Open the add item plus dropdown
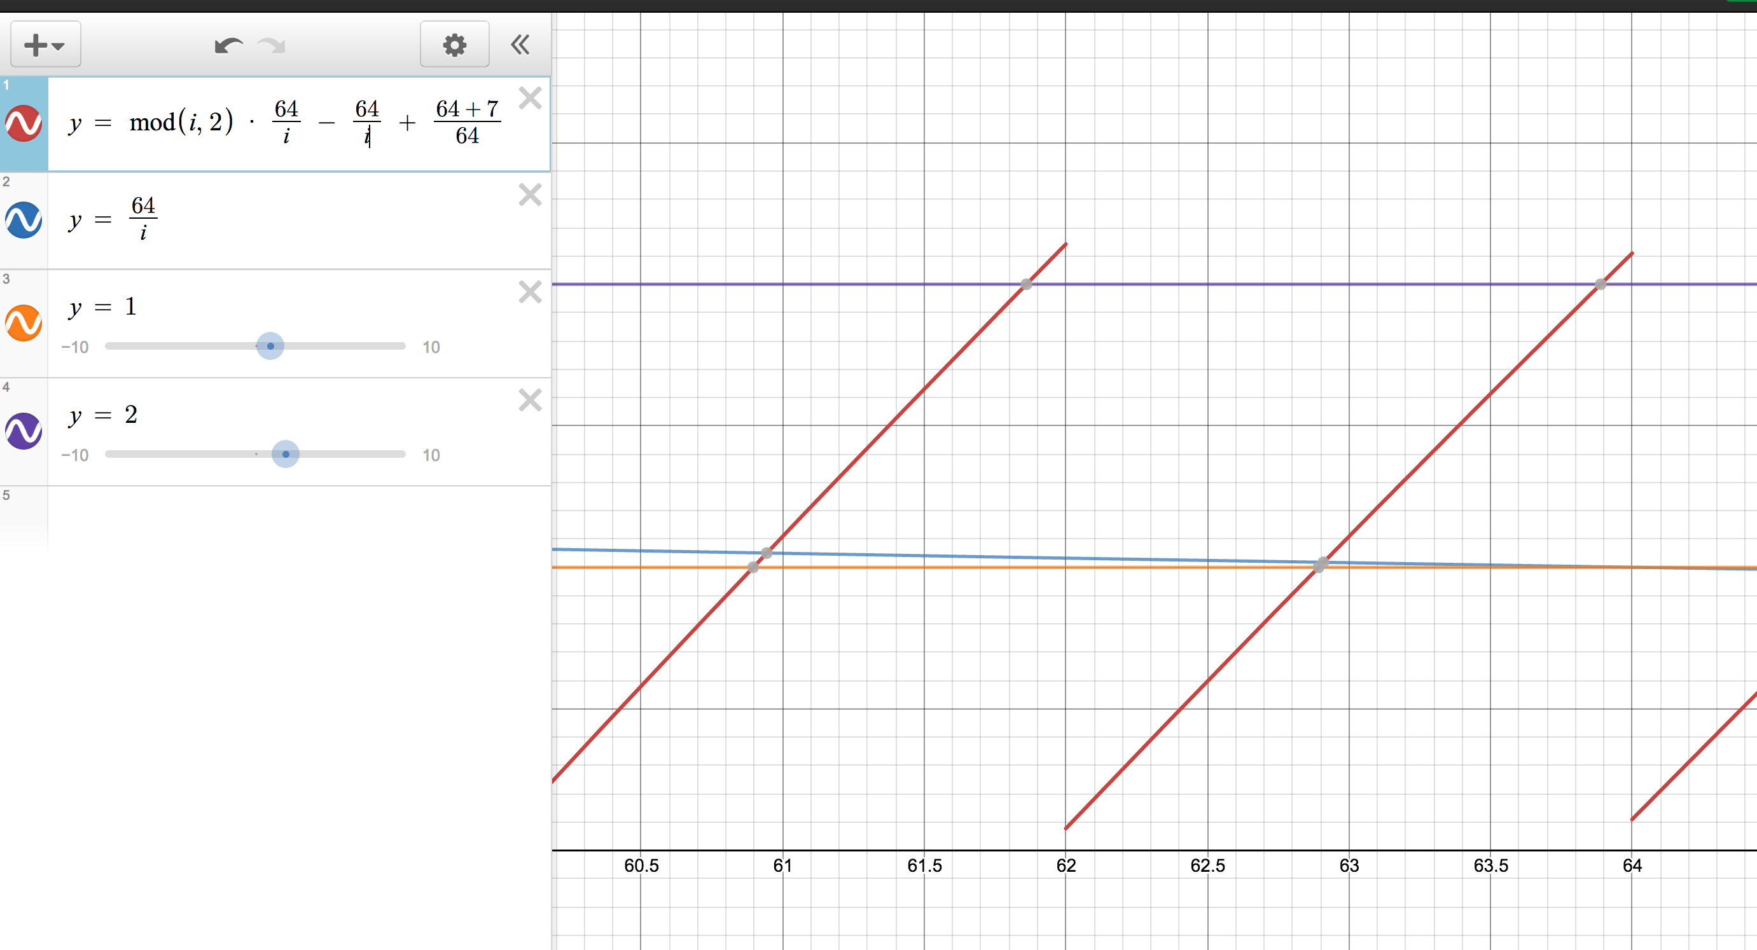Screen dimensions: 1757x950 (x=45, y=45)
